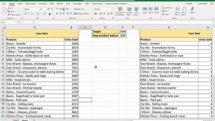Open Sort & Filter menu
The image size is (215, 121).
tap(177, 11)
